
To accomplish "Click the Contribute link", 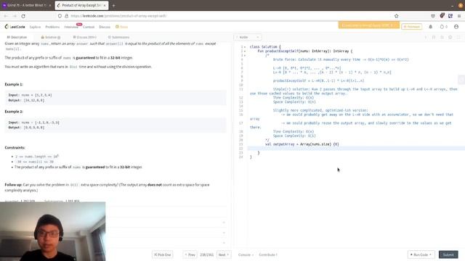I will (268, 254).
